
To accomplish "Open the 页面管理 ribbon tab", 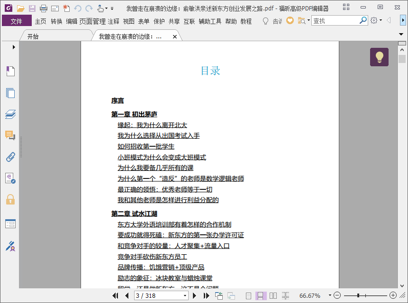I will click(92, 21).
